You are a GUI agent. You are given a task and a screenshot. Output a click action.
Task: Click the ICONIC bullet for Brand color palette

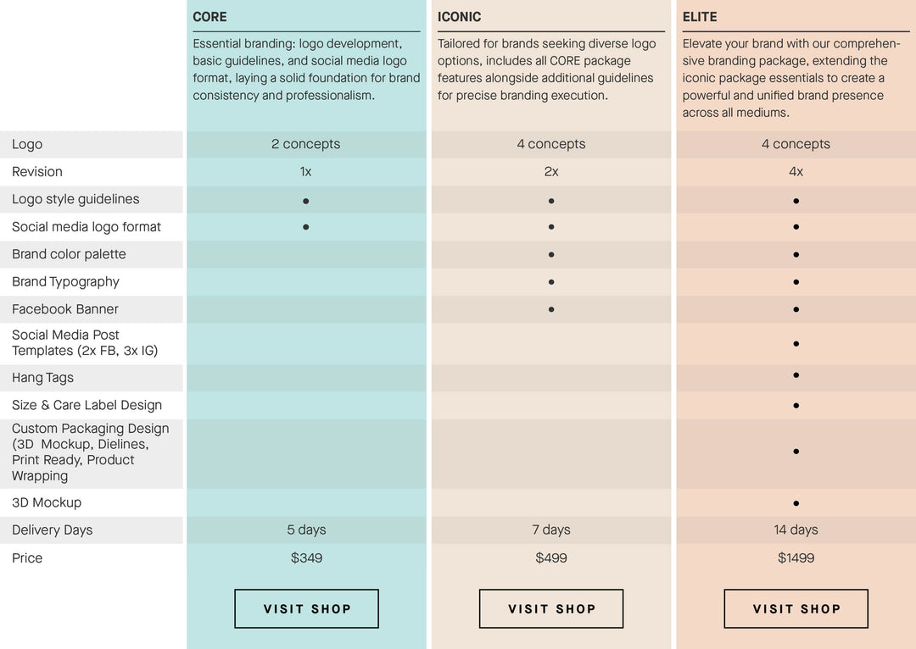[x=551, y=254]
